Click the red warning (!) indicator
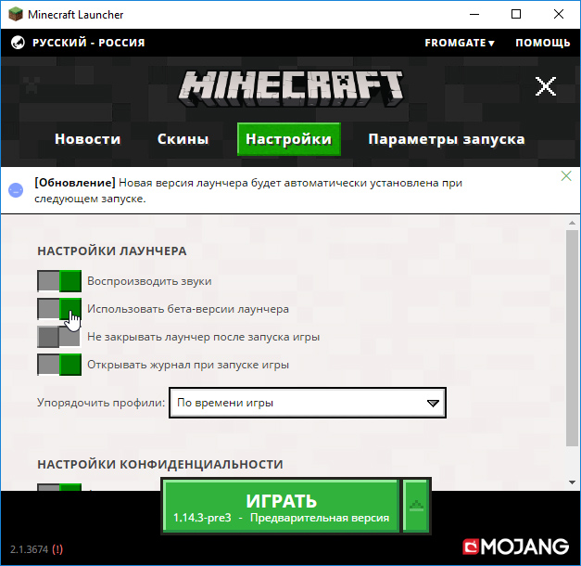The height and width of the screenshot is (566, 581). point(57,549)
